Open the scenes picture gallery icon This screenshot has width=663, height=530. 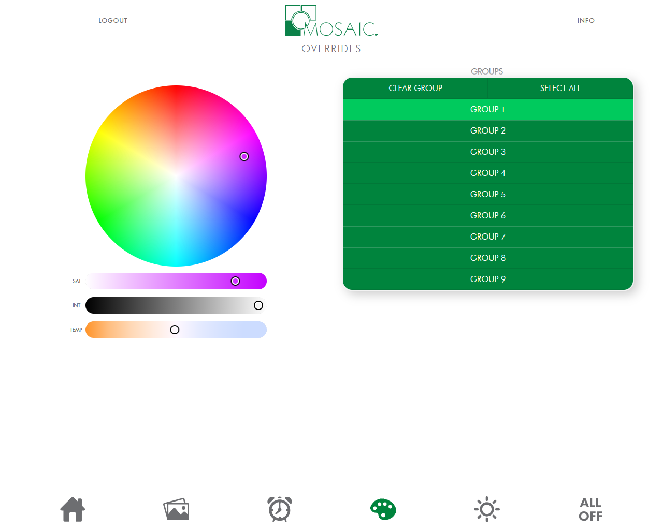pos(176,509)
